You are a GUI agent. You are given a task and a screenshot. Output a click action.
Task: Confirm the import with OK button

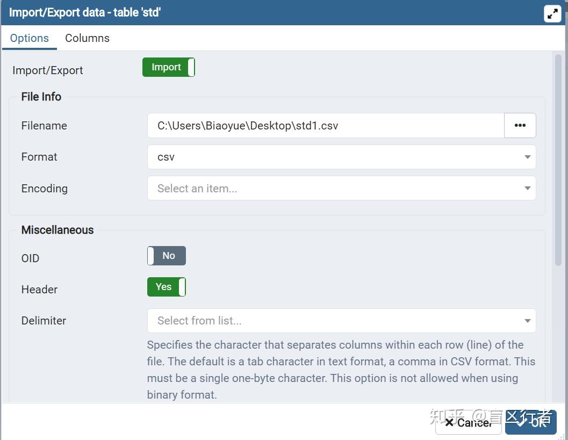click(531, 423)
